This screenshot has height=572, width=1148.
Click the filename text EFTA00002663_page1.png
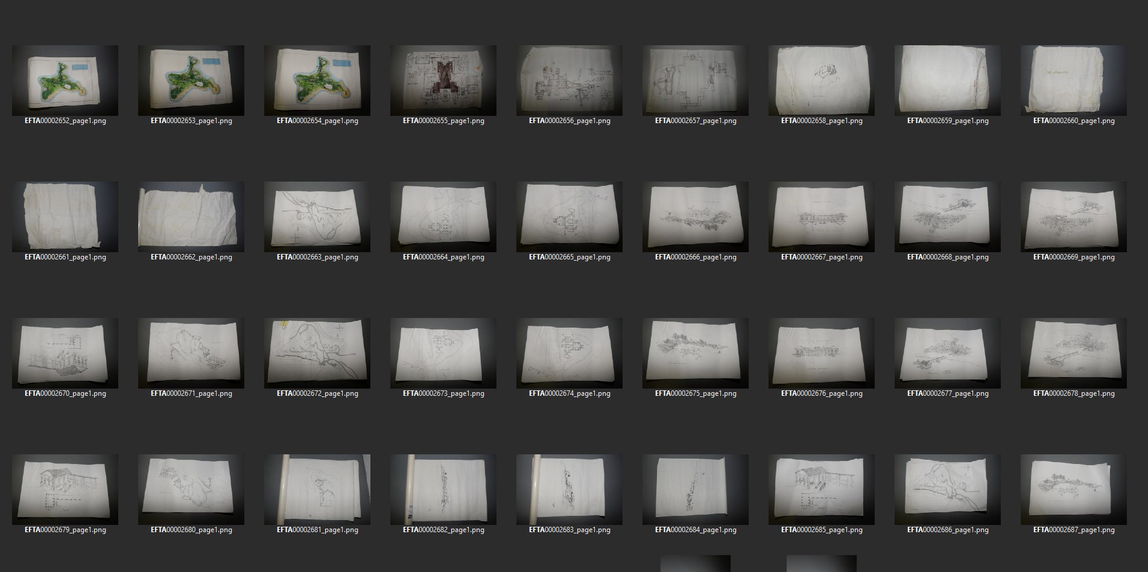[x=317, y=257]
